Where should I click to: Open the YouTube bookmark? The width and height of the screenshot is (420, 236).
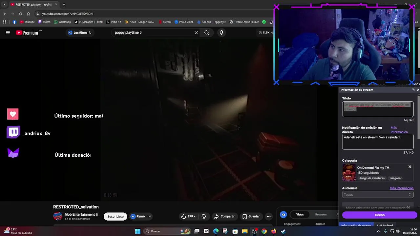tap(27, 22)
